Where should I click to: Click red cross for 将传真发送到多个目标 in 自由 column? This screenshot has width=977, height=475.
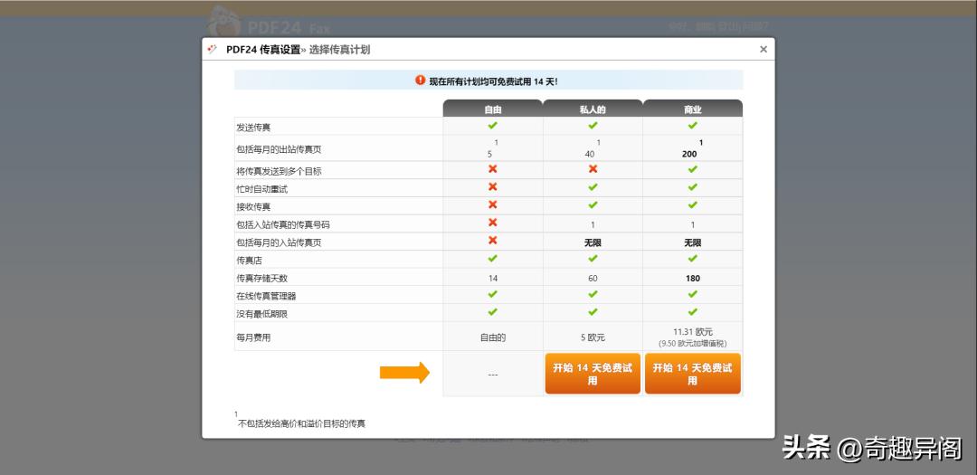tap(493, 169)
